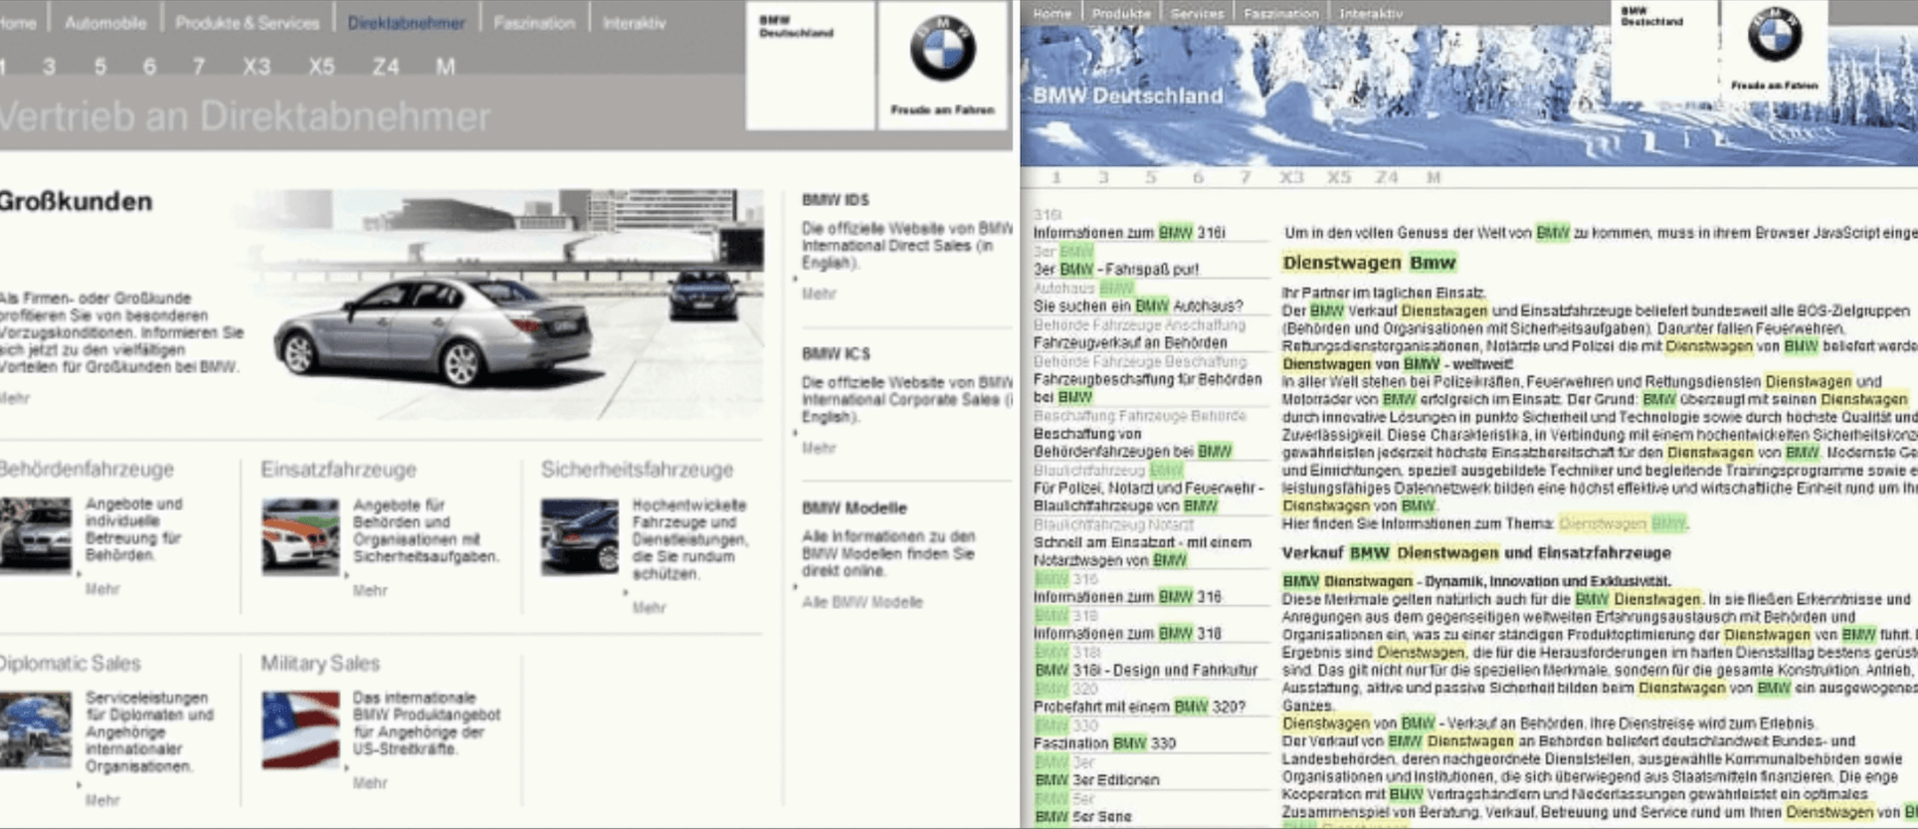The width and height of the screenshot is (1918, 829).
Task: Open 'BMW 5er Serie' link
Action: point(1083,817)
